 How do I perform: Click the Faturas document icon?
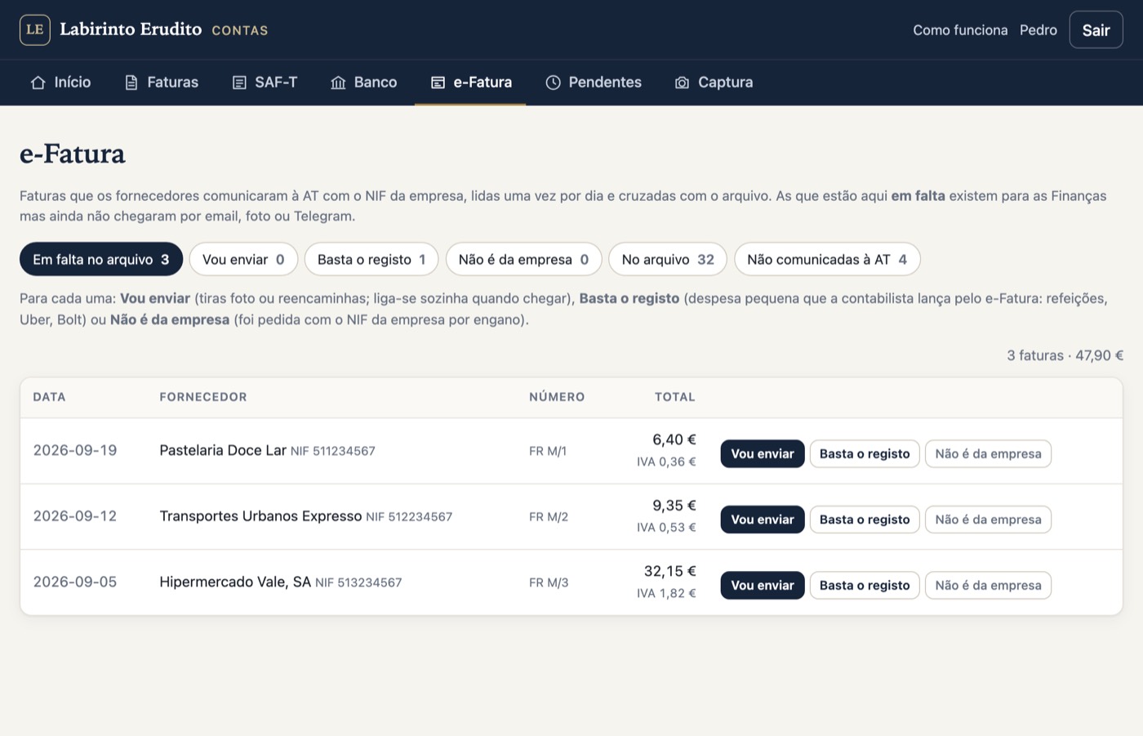coord(131,83)
